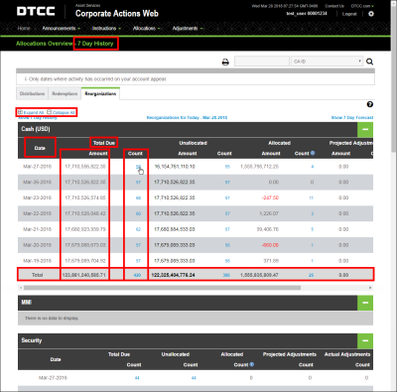Click the test_user account label
The width and height of the screenshot is (397, 392).
(307, 14)
